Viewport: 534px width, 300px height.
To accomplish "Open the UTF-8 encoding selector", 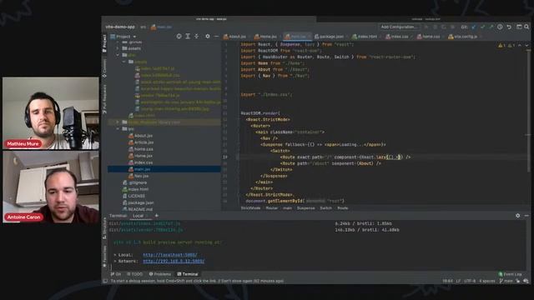I will (470, 281).
